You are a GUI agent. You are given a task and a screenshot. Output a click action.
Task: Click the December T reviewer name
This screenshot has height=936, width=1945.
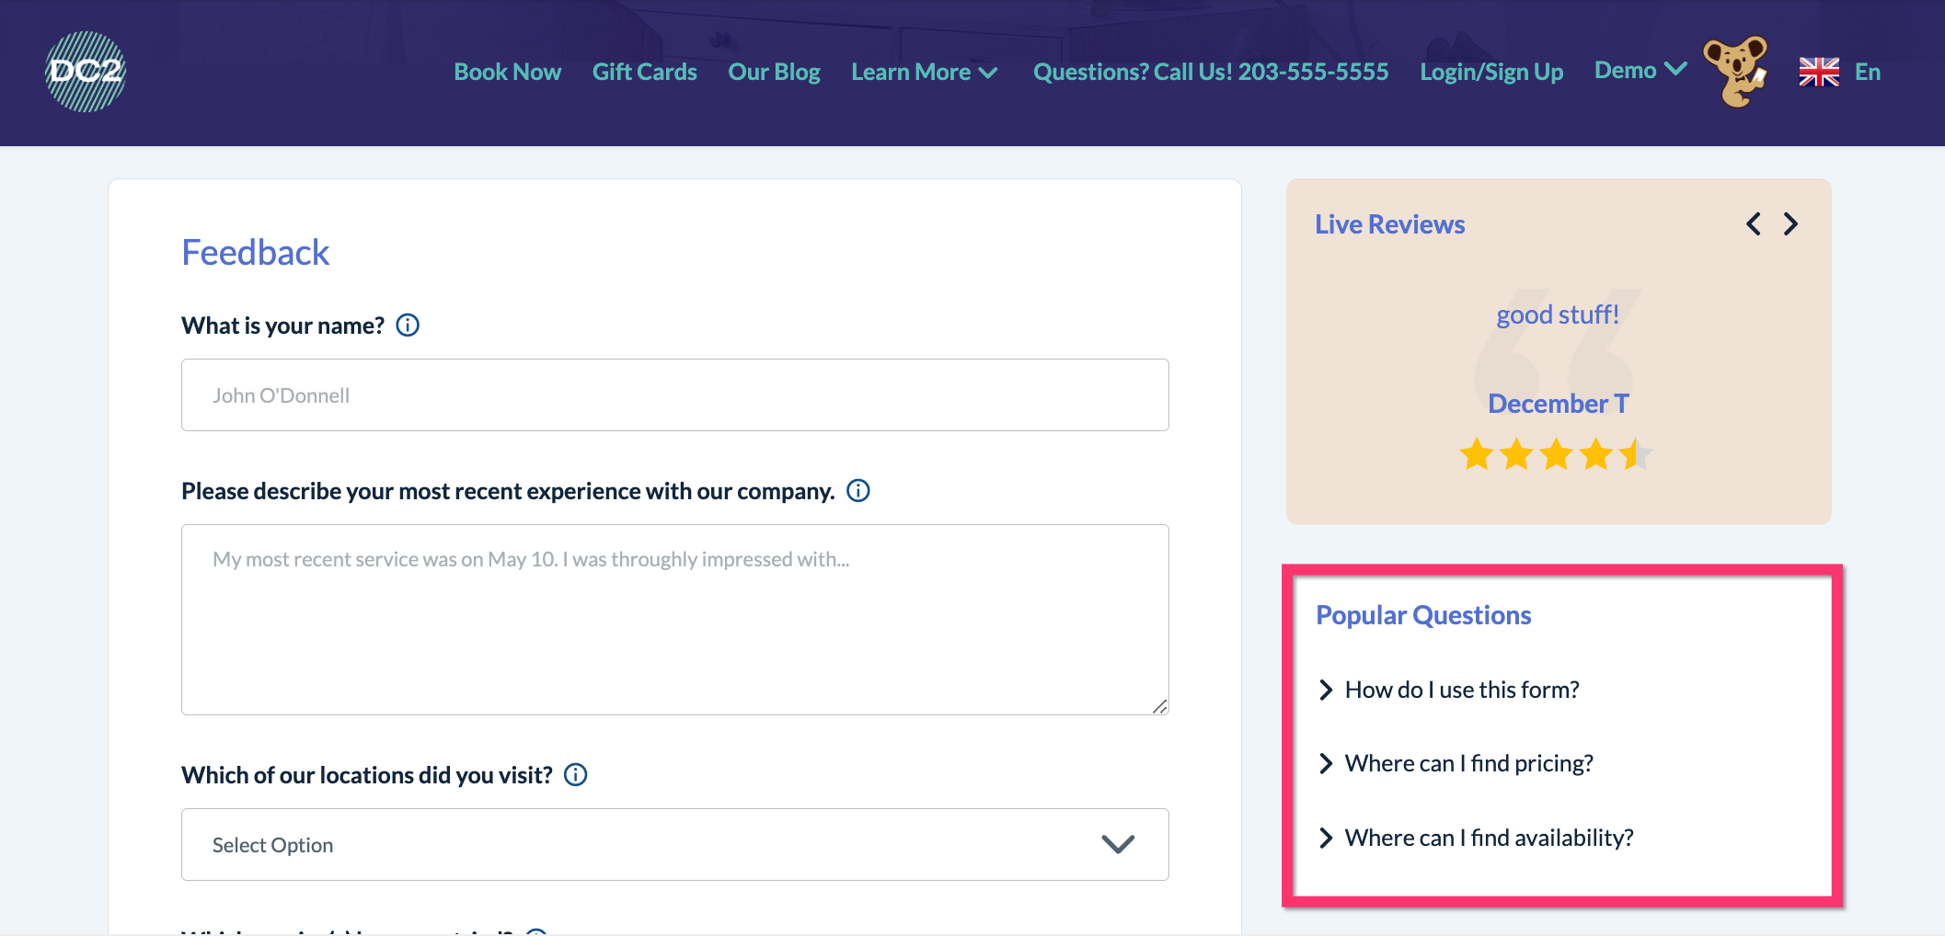pos(1559,404)
